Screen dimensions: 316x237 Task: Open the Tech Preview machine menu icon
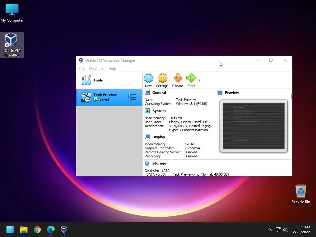132,97
